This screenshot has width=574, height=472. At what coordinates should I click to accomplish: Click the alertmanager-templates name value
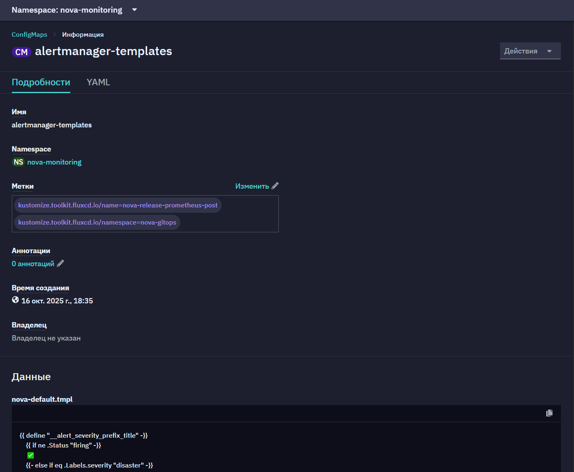(52, 125)
